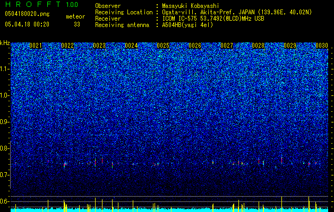Image resolution: width=334 pixels, height=212 pixels.
Task: Click the 0024 time marker
Action: coord(131,46)
